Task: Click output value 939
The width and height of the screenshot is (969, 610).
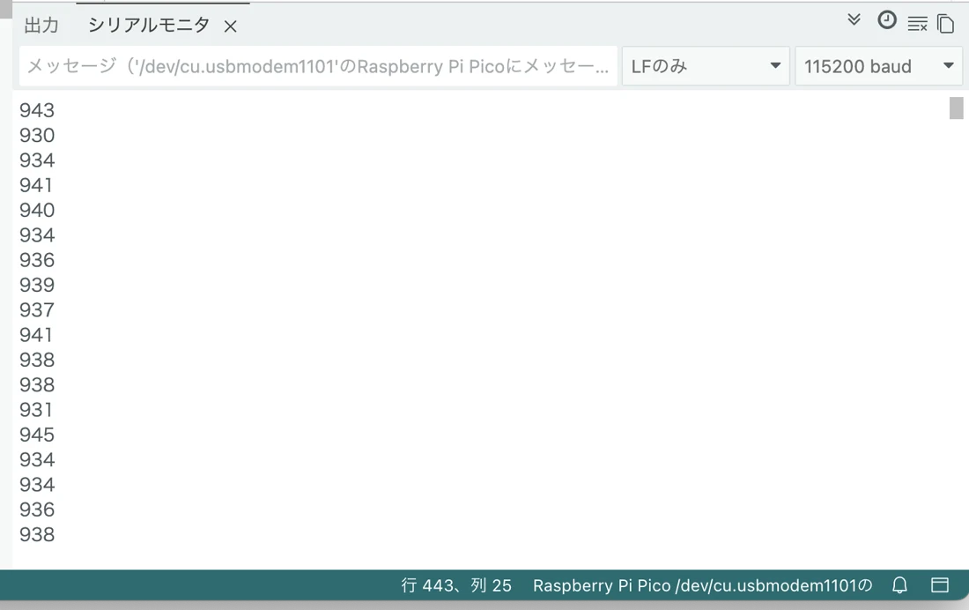Action: tap(37, 285)
